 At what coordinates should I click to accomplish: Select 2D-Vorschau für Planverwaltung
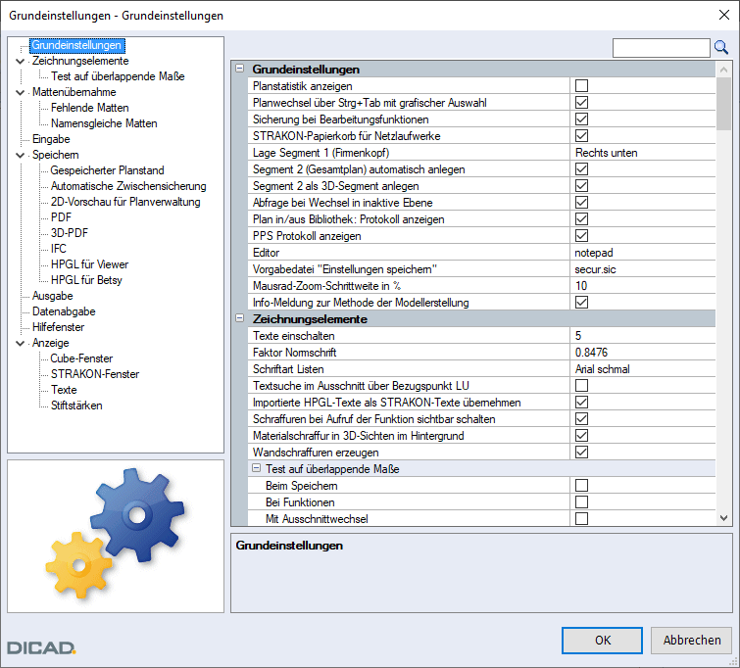(x=125, y=202)
